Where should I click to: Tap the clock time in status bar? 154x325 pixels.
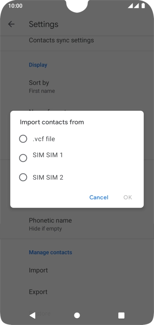[x=15, y=6]
